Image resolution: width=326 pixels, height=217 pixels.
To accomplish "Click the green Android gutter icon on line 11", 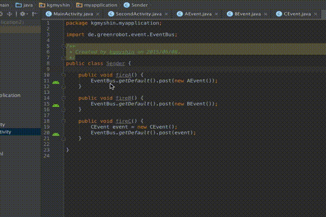I will click(56, 81).
